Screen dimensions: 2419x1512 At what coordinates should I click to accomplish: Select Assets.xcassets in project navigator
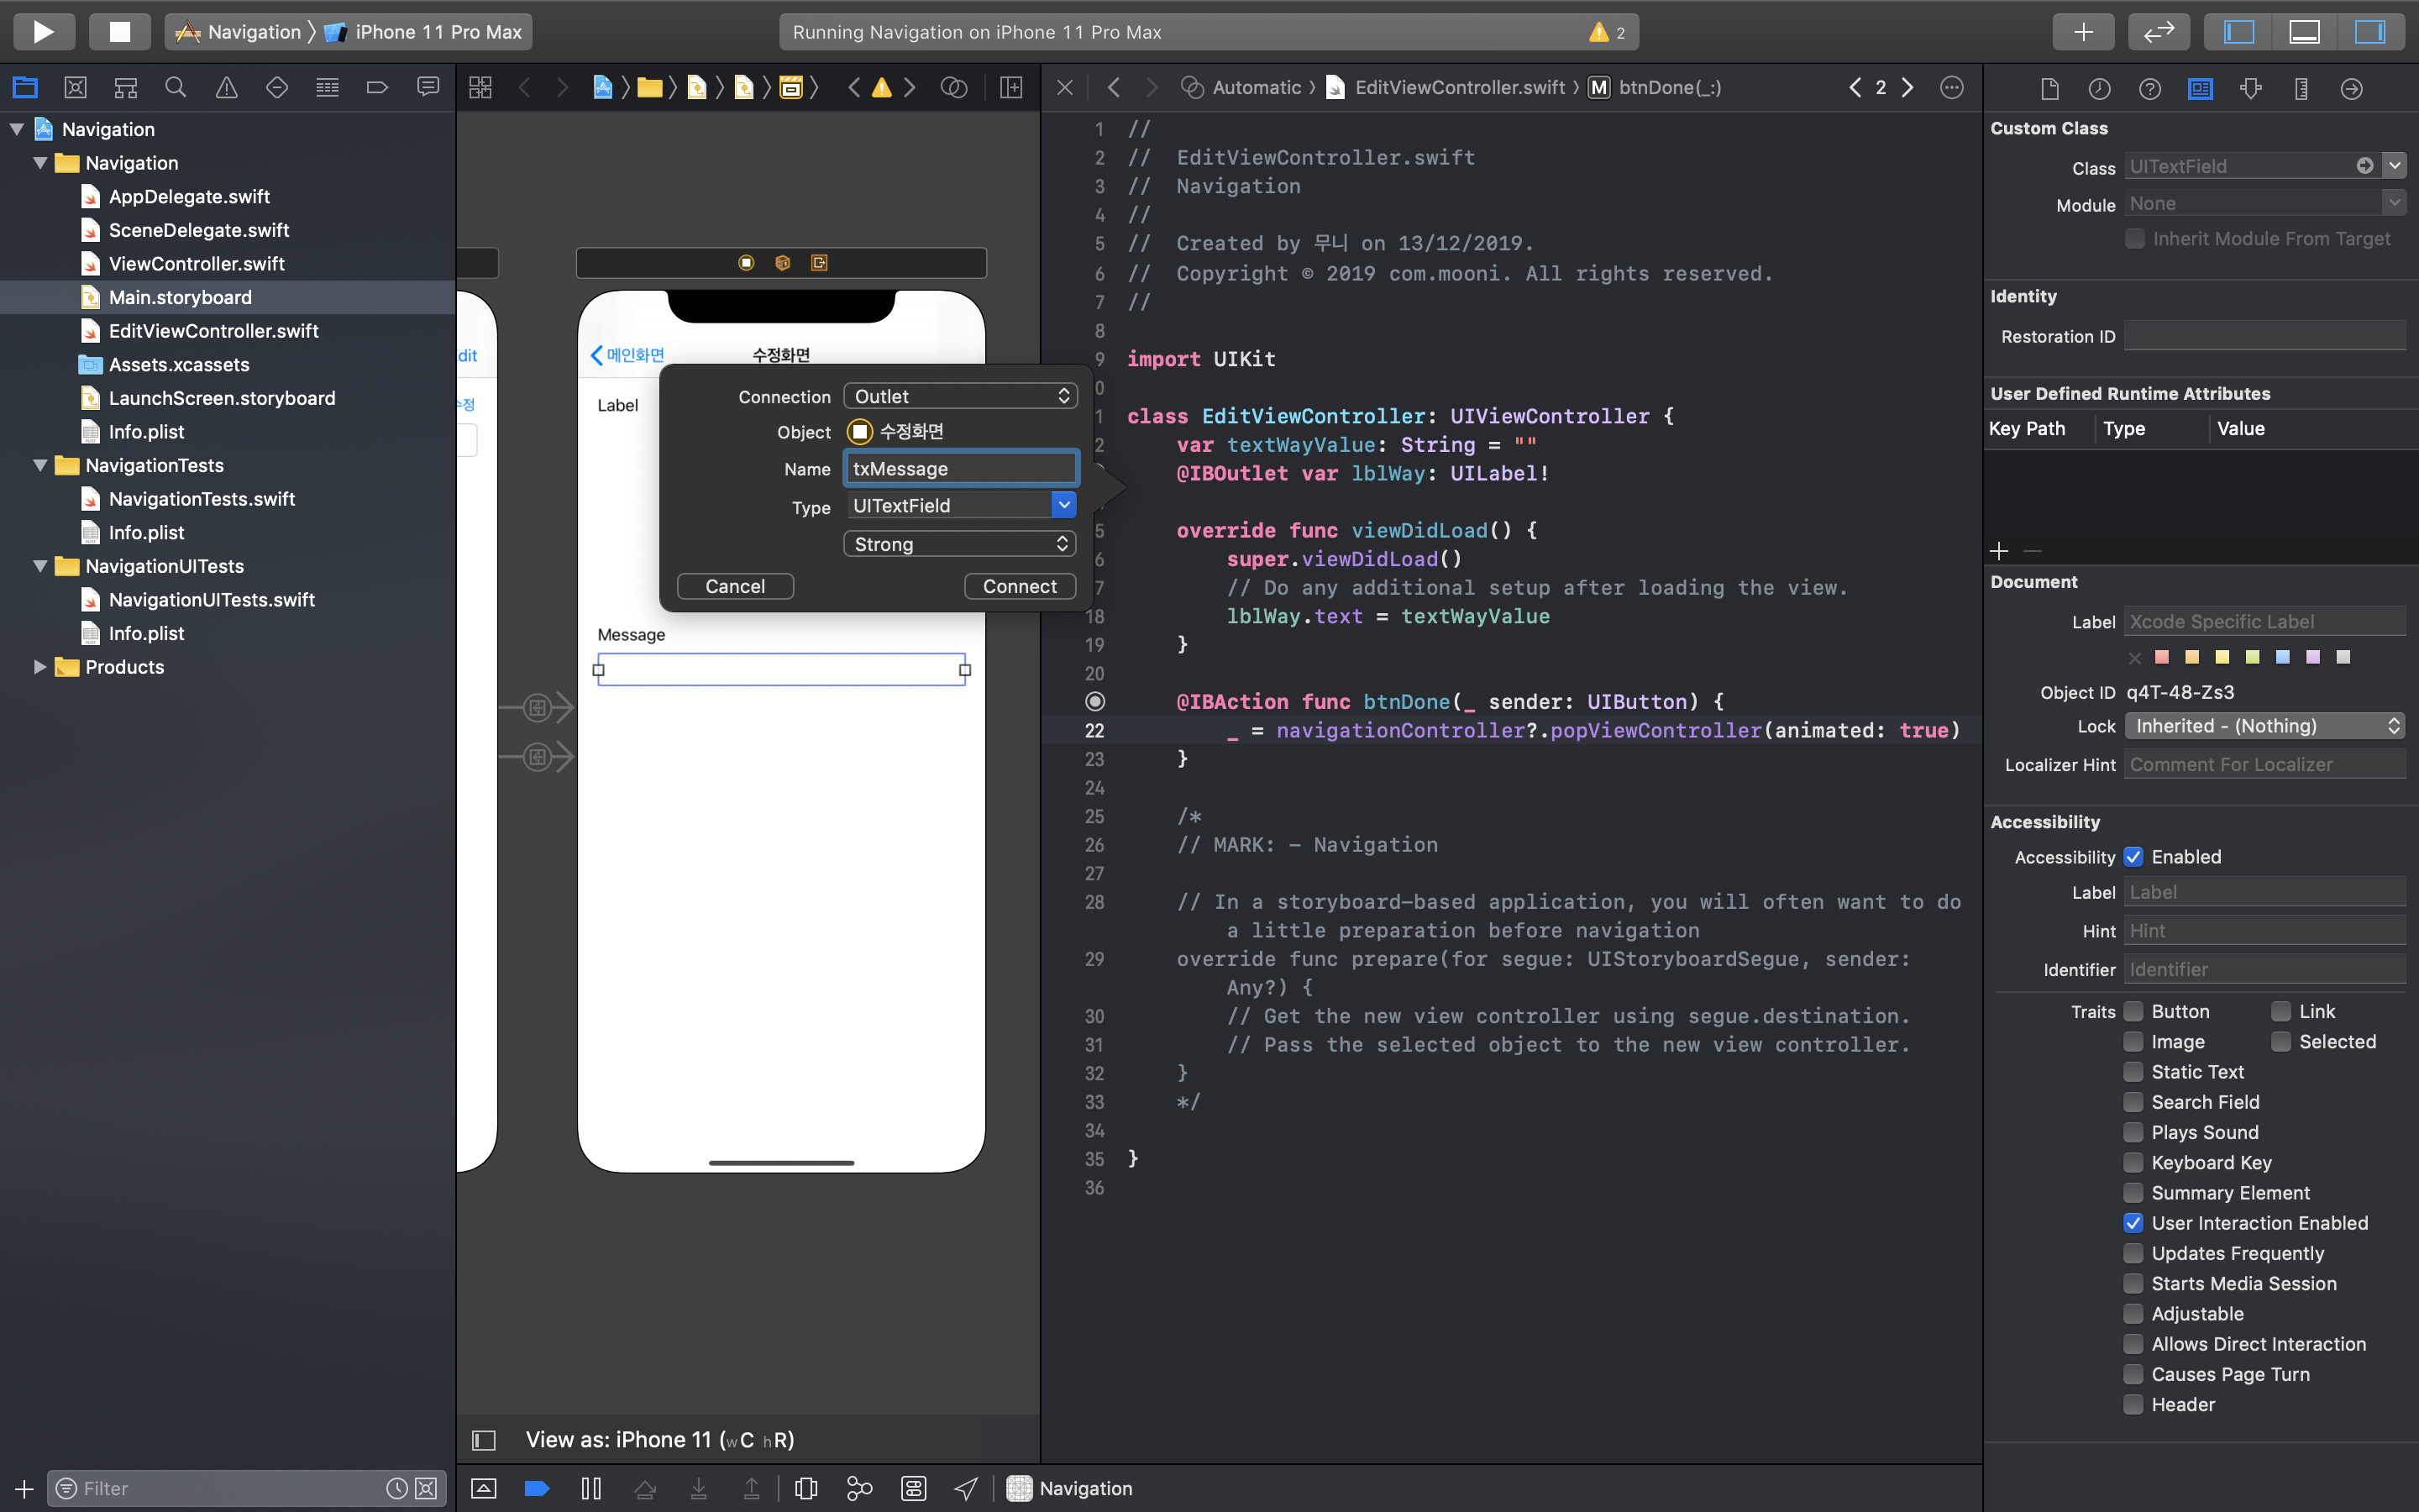(179, 364)
